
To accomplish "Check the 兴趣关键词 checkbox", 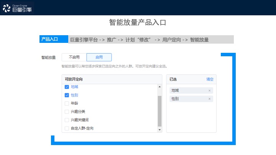I will click(x=67, y=120).
